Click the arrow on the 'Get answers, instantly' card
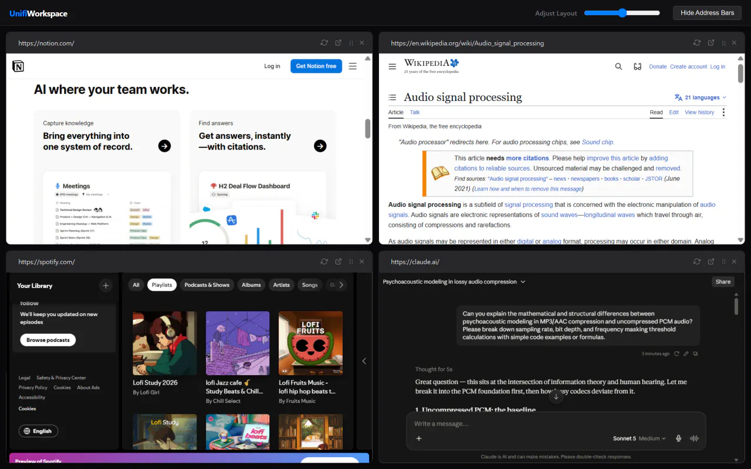The width and height of the screenshot is (751, 469). pyautogui.click(x=320, y=146)
